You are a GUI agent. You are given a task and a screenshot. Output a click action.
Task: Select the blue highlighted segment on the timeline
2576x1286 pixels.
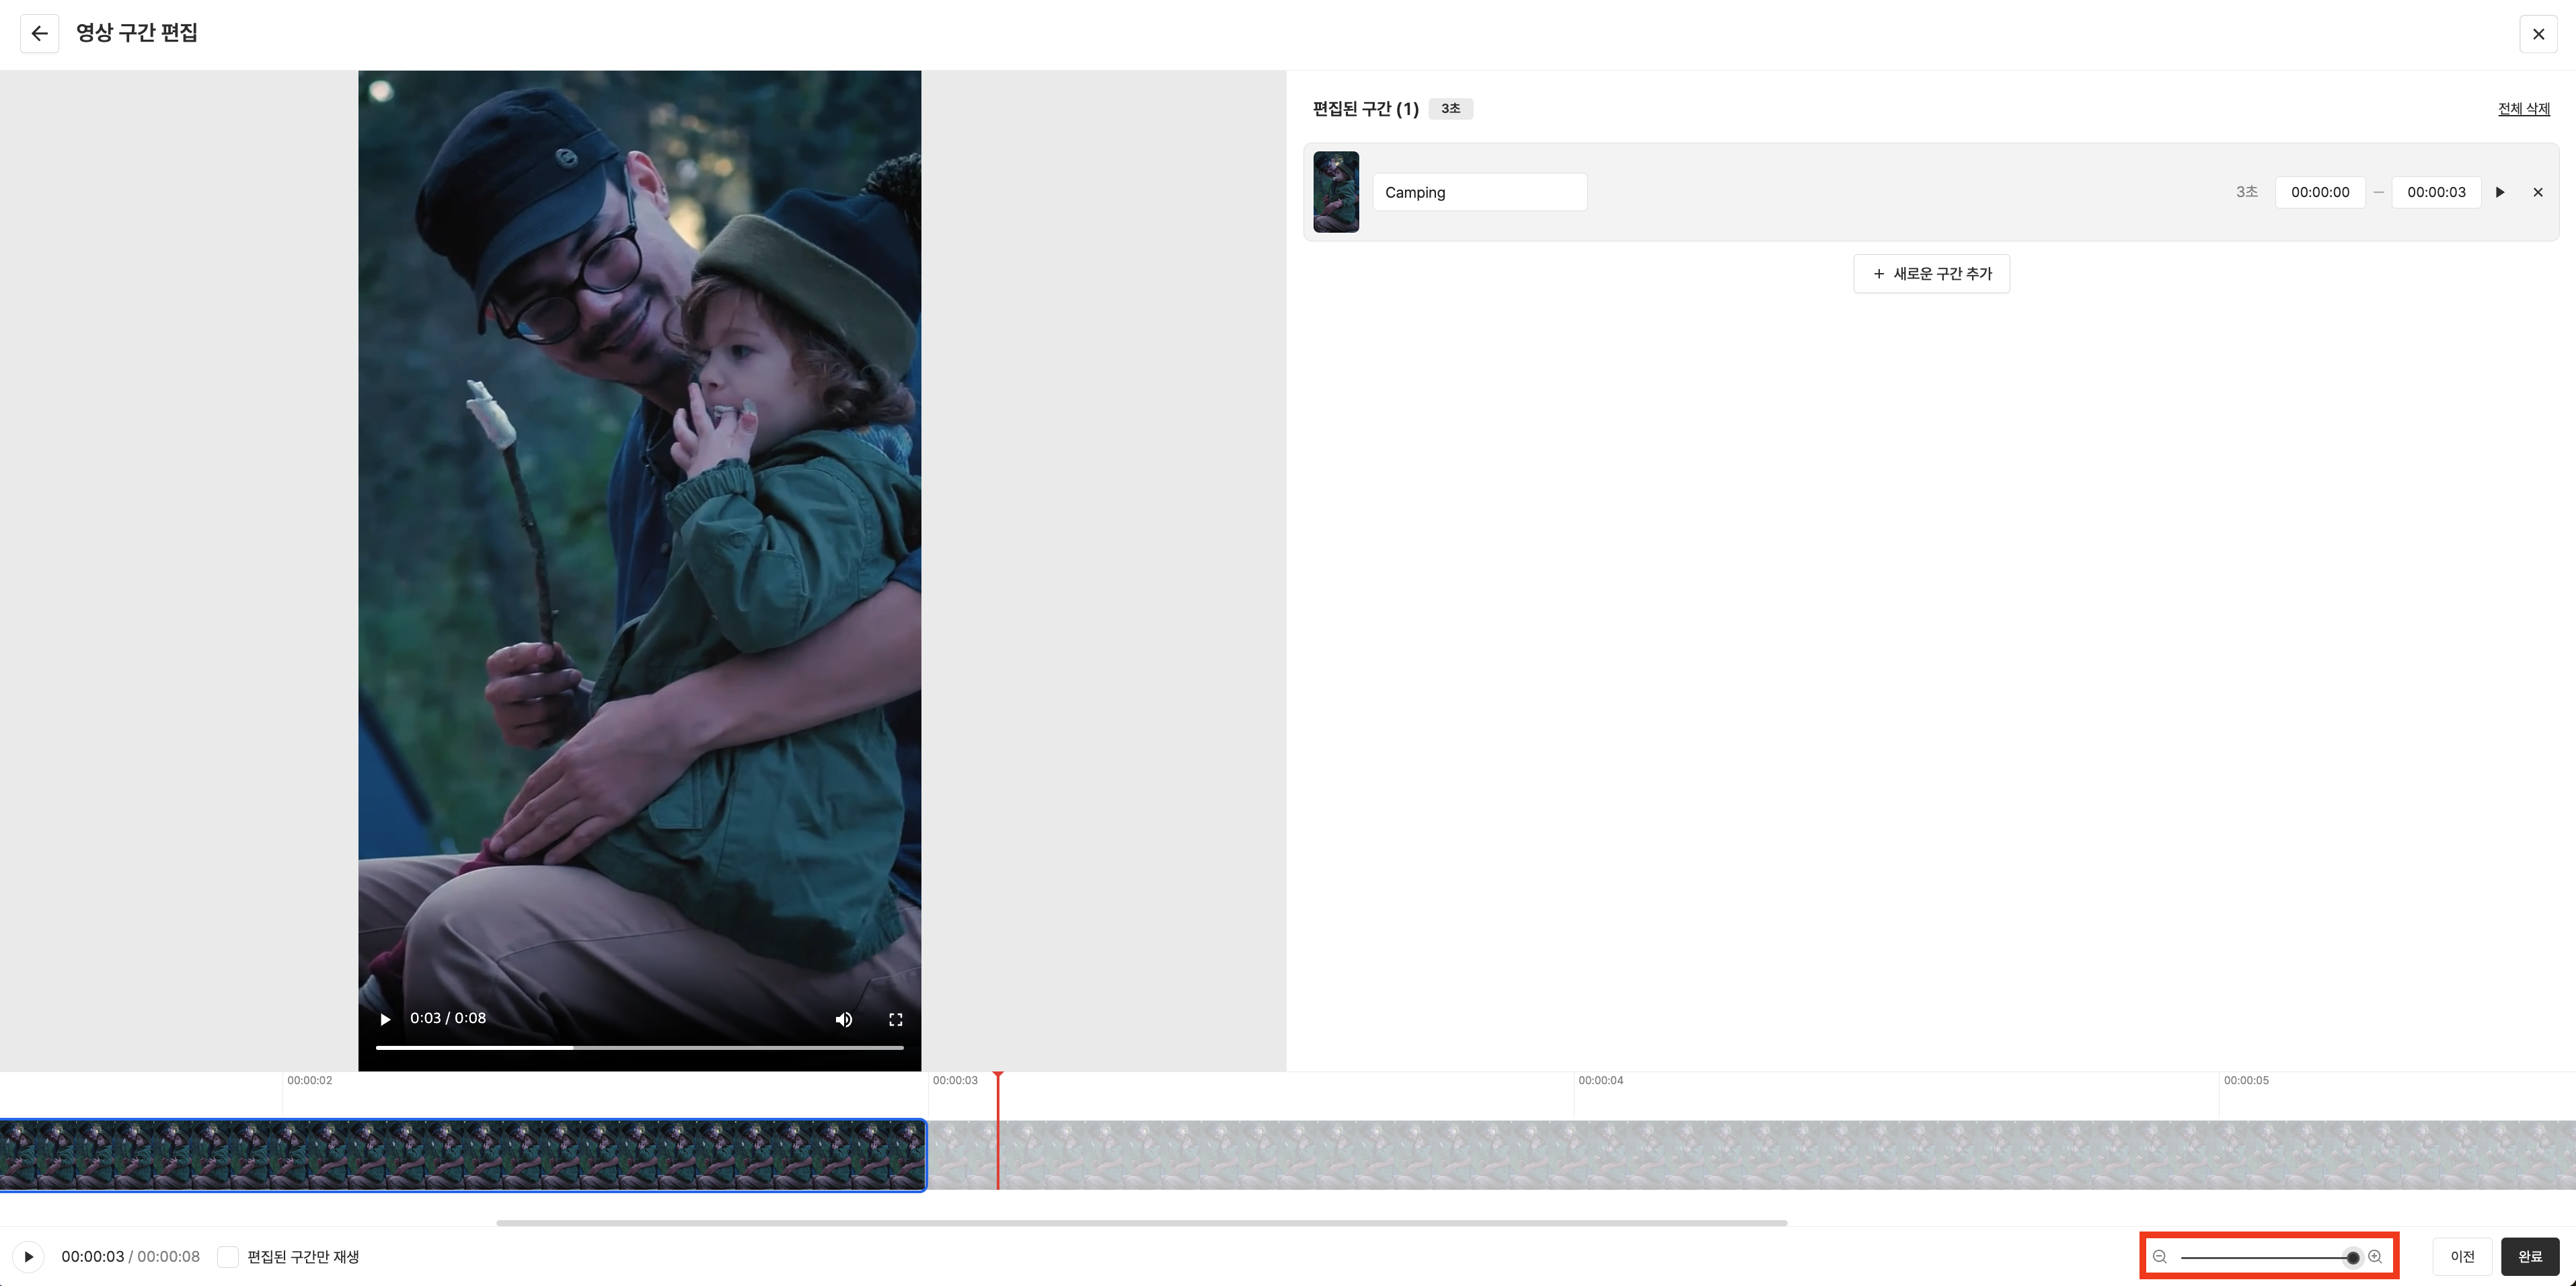tap(463, 1155)
